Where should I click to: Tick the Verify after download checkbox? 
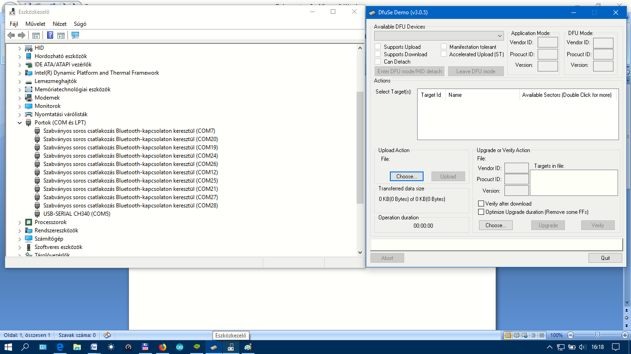[x=481, y=204]
